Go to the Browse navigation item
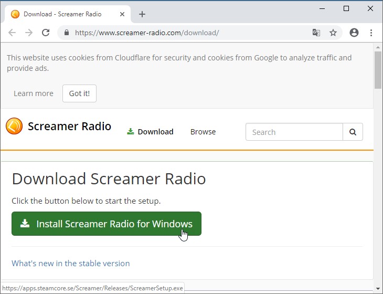383x294 pixels. click(x=203, y=132)
